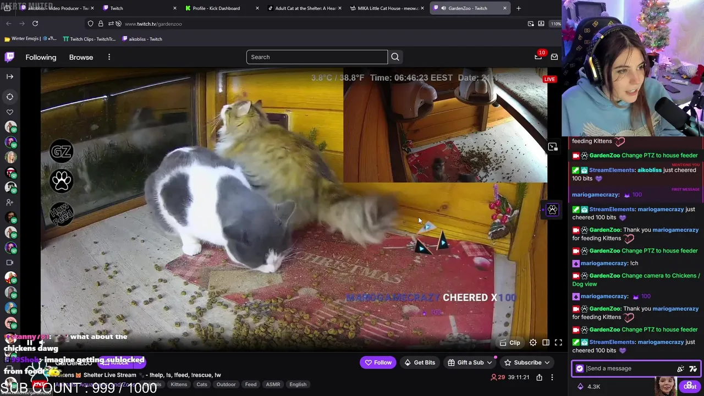Reload the page in browser toolbar
This screenshot has width=704, height=396.
coord(35,24)
